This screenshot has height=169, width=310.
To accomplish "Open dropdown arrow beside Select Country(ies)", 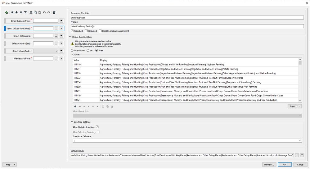I will (x=61, y=43).
